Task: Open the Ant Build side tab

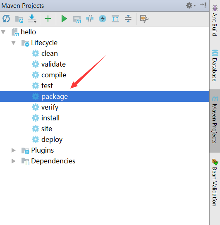Action: point(215,20)
